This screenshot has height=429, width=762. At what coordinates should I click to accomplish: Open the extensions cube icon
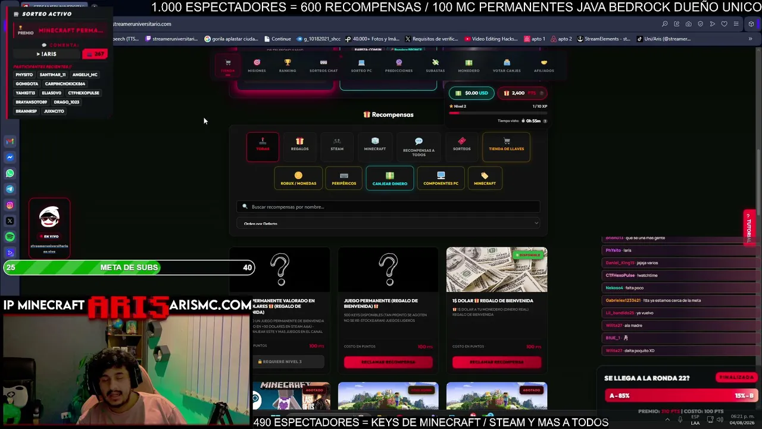point(751,24)
